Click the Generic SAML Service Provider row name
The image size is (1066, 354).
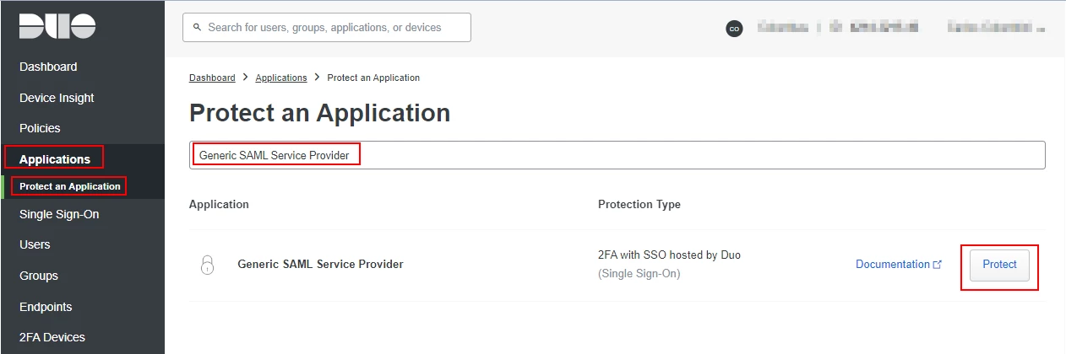point(320,264)
